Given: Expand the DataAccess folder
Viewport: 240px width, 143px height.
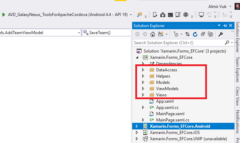Looking at the screenshot, I should [x=143, y=70].
